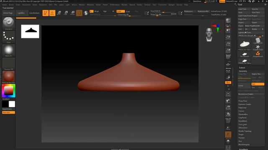Toggle Zadd mode
268x150 pixels.
(121, 11)
